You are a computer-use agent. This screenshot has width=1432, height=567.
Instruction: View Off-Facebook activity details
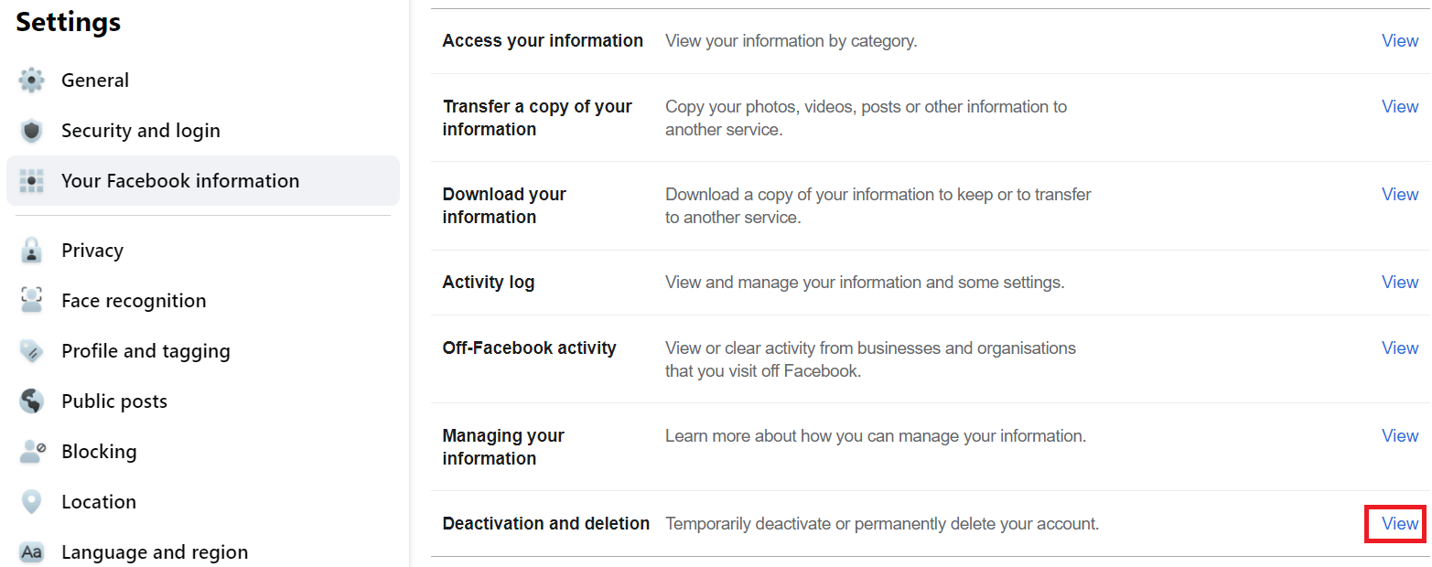tap(1399, 348)
